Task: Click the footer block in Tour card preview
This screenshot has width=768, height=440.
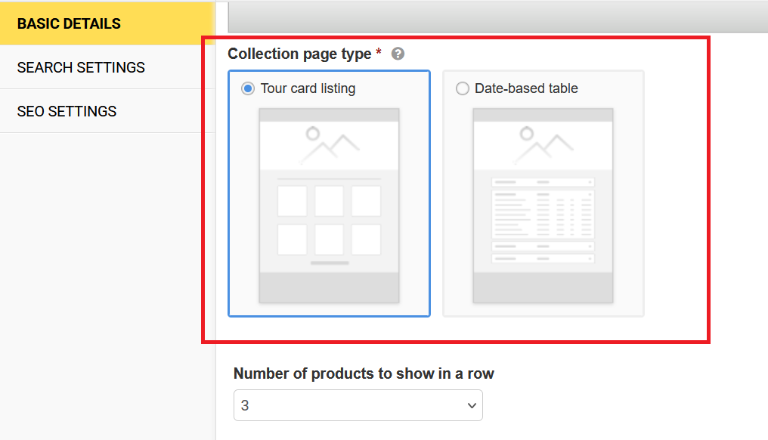Action: coord(329,288)
